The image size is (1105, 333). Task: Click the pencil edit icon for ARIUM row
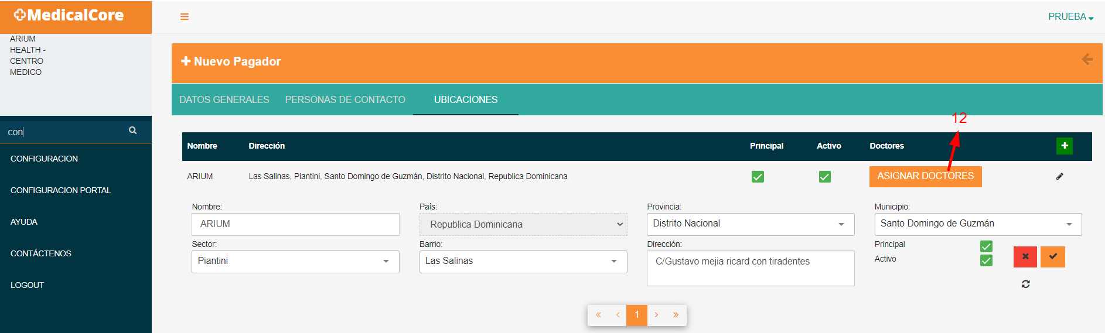[x=1060, y=176]
